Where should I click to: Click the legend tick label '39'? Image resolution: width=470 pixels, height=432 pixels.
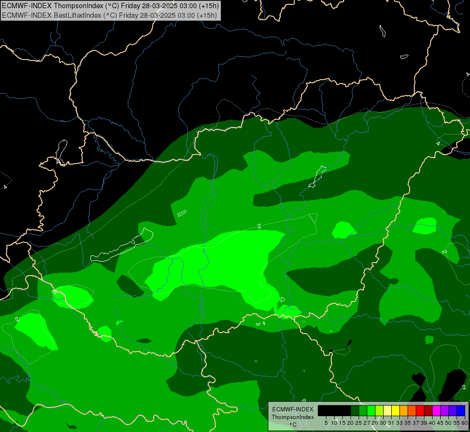click(424, 423)
